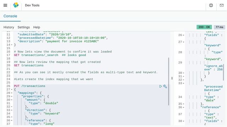The width and height of the screenshot is (227, 127).
Task: Fold the fold marker at editor line 35
Action: [12, 117]
